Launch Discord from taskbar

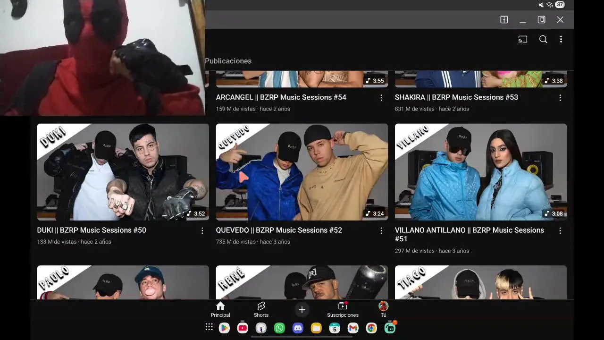pyautogui.click(x=298, y=328)
